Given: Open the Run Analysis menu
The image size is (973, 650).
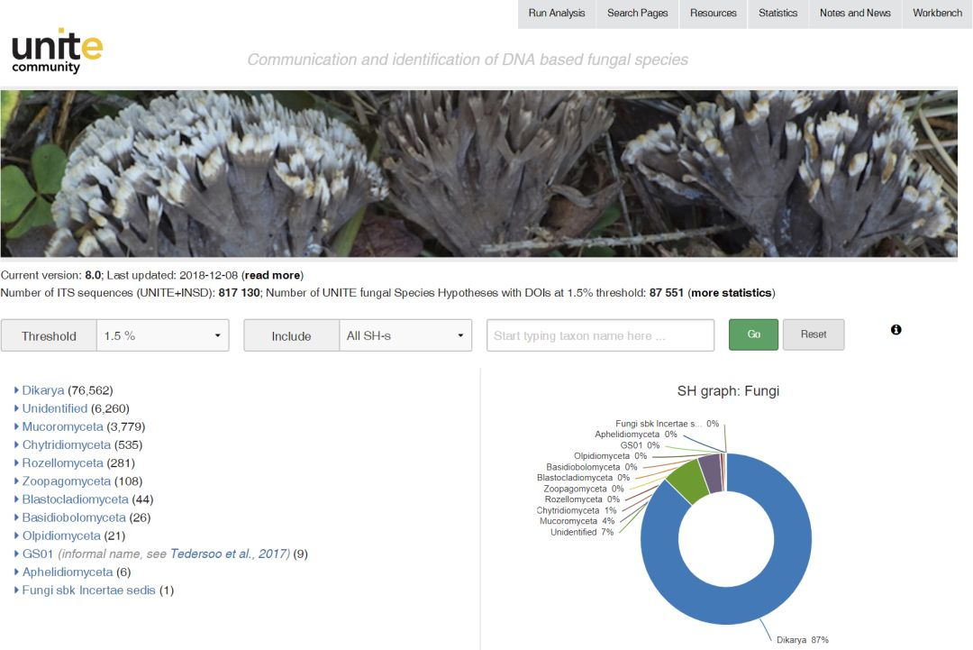Looking at the screenshot, I should pyautogui.click(x=557, y=13).
